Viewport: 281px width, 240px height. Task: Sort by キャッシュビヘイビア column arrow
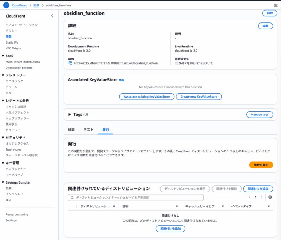pyautogui.click(x=223, y=206)
